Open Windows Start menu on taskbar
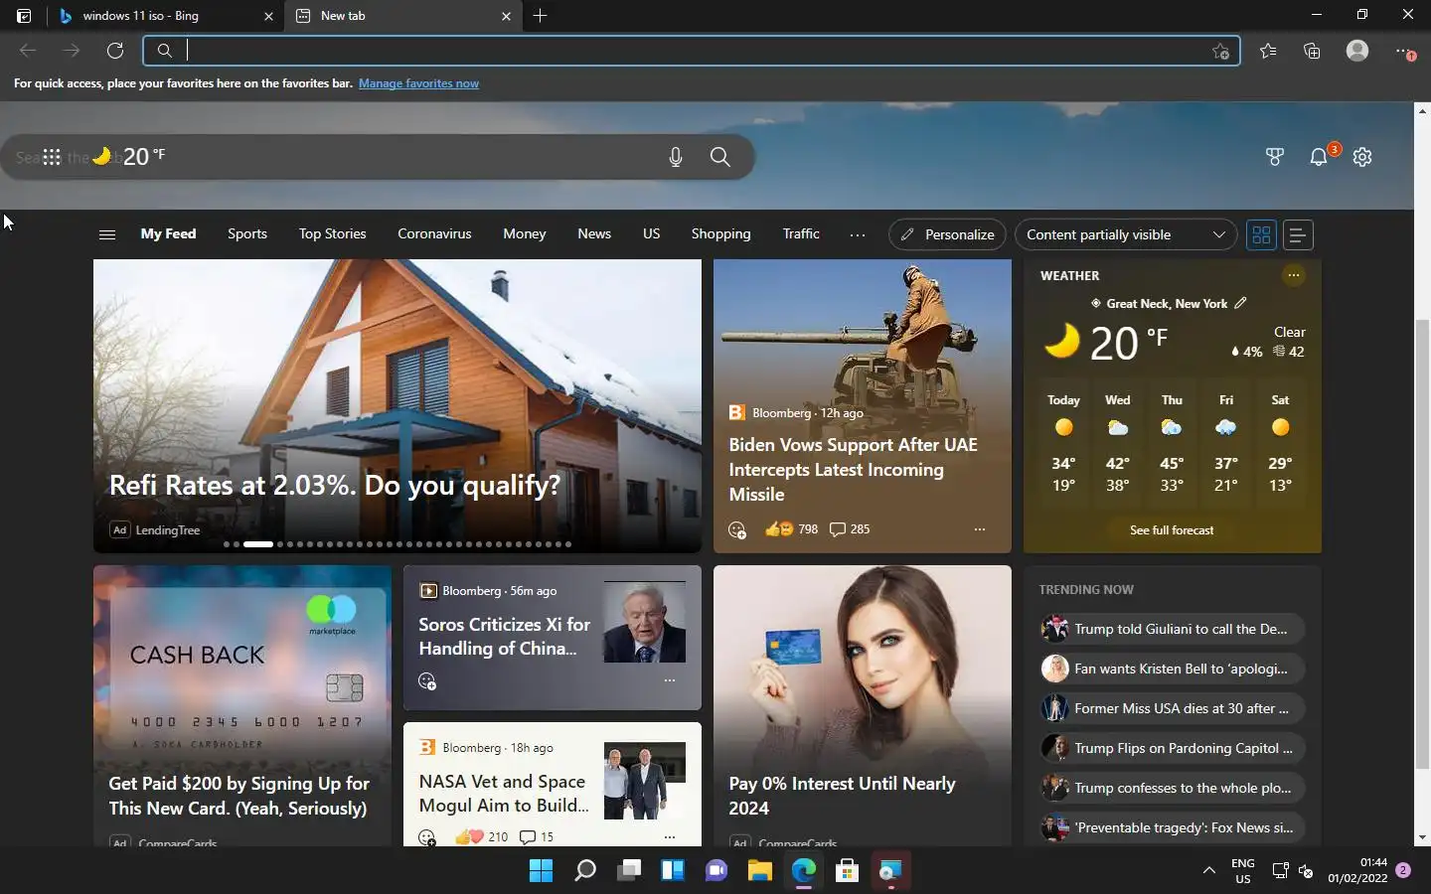 [x=541, y=871]
